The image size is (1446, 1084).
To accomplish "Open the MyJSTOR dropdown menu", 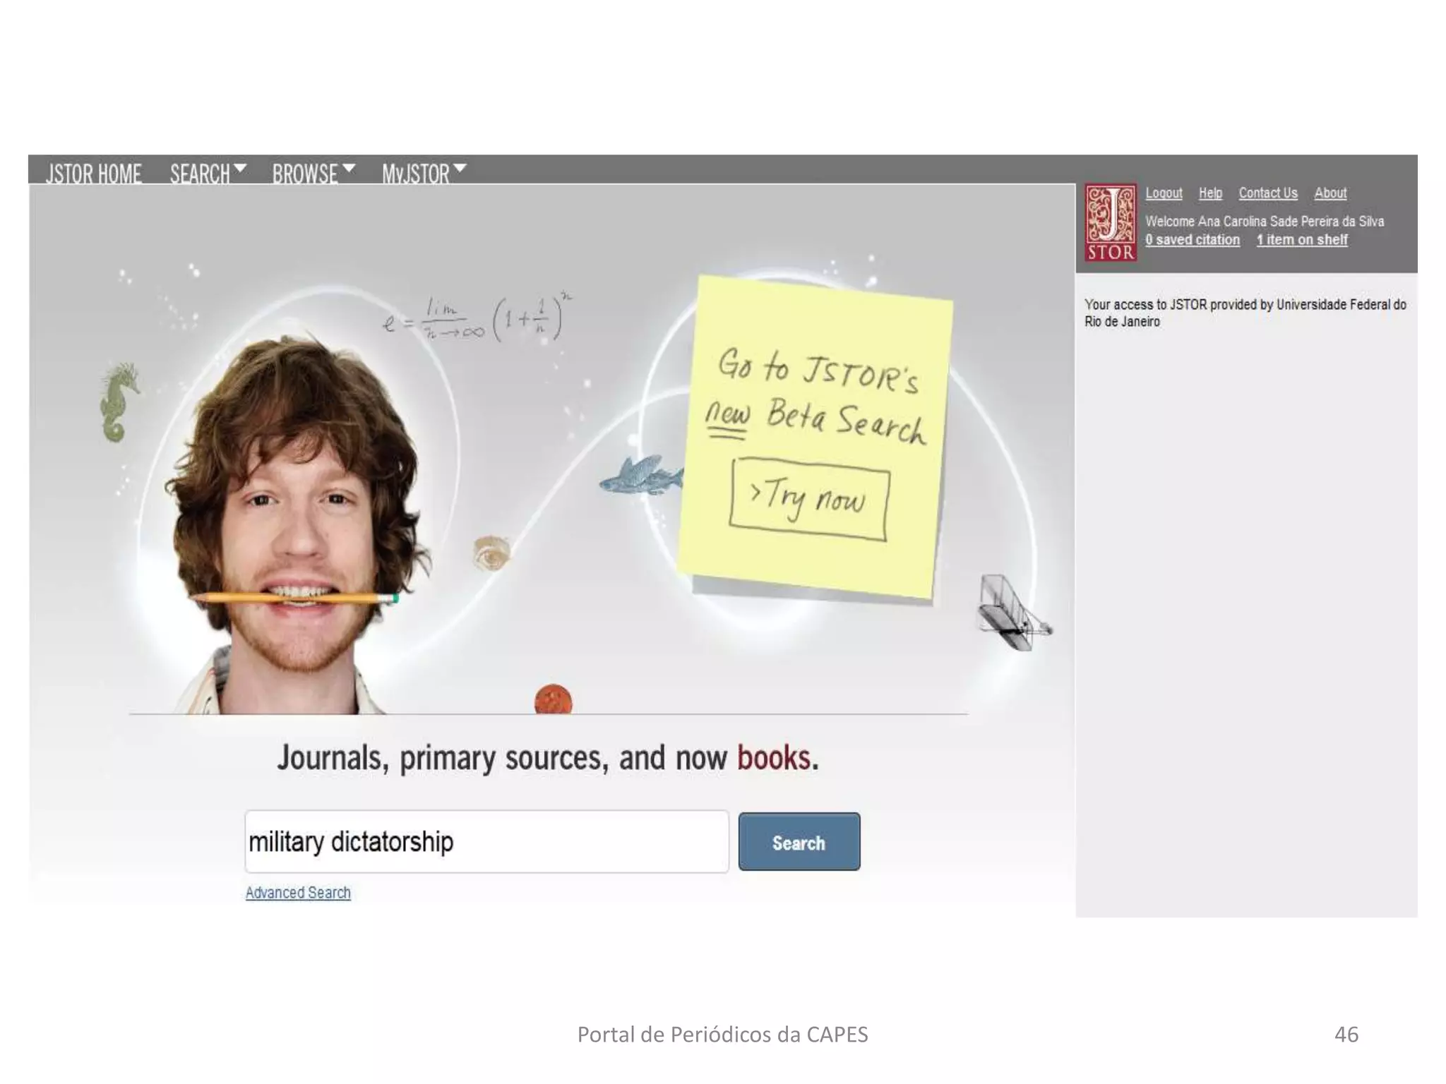I will pyautogui.click(x=424, y=172).
